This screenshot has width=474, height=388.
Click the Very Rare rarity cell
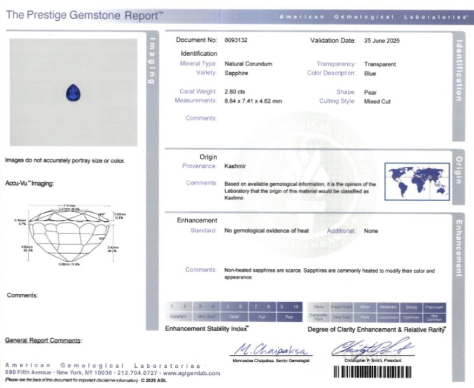click(x=342, y=317)
